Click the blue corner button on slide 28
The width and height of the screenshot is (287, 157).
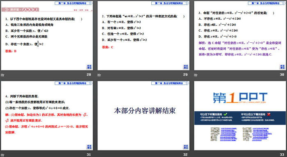pyautogui.click(x=89, y=67)
